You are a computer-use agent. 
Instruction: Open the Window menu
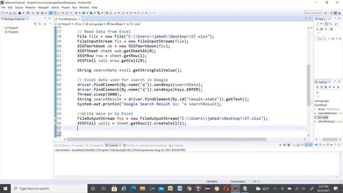click(84, 8)
